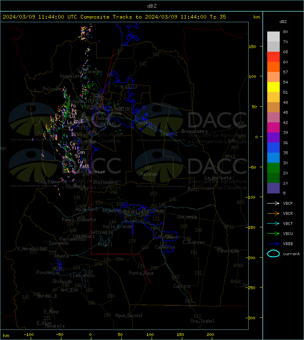Click the 'Divisadero' map label
This screenshot has height=340, width=304.
coord(106,183)
